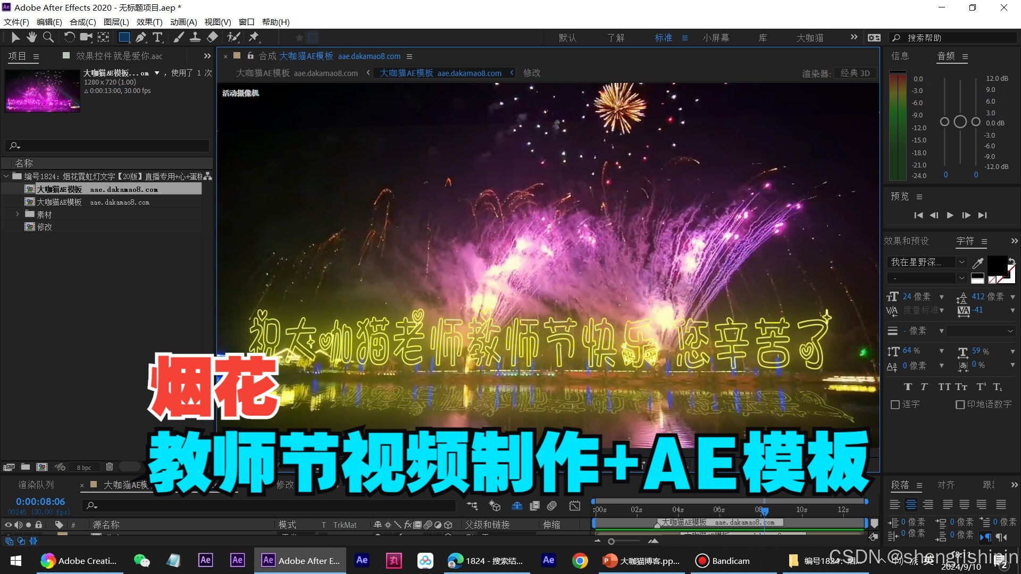The image size is (1021, 574).
Task: Click the black fill color swatch
Action: click(997, 265)
